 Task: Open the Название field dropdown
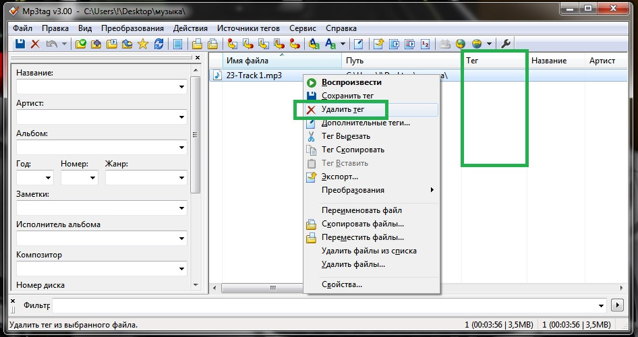point(181,87)
